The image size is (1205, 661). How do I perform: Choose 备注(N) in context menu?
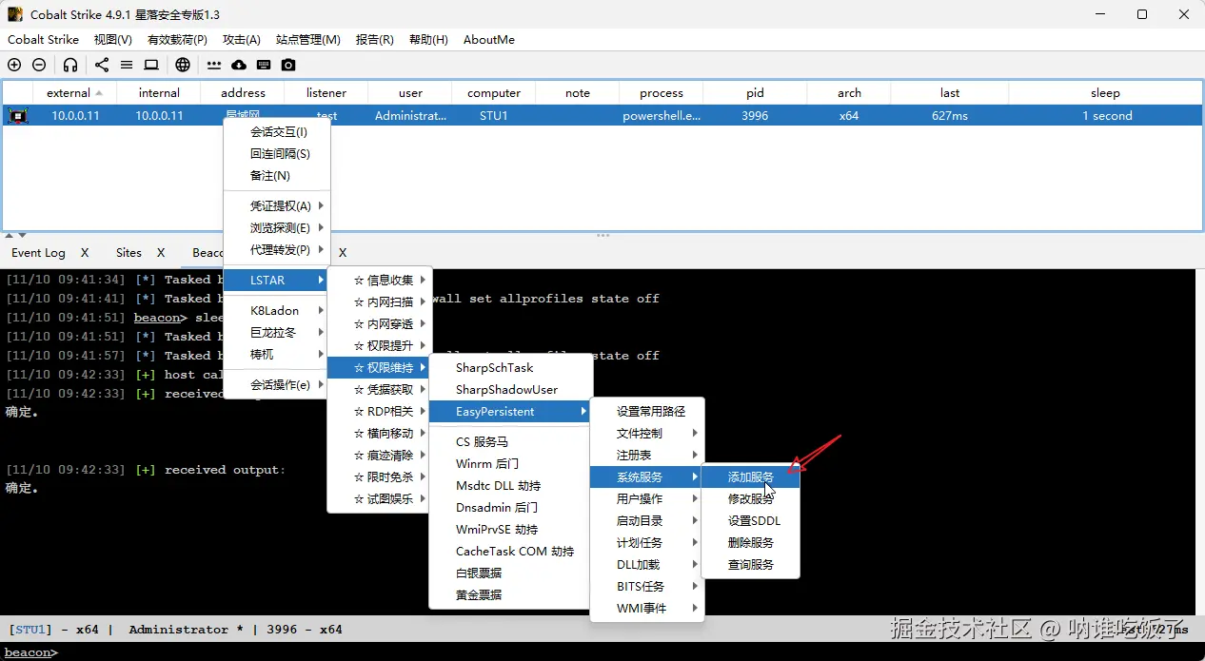point(277,176)
